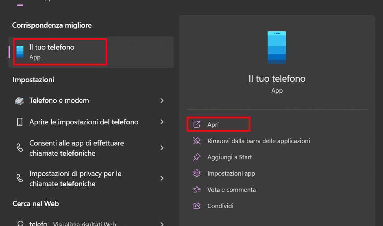This screenshot has height=226, width=383.
Task: Click the phone icon beside Aprire le impostazioni
Action: (20, 122)
